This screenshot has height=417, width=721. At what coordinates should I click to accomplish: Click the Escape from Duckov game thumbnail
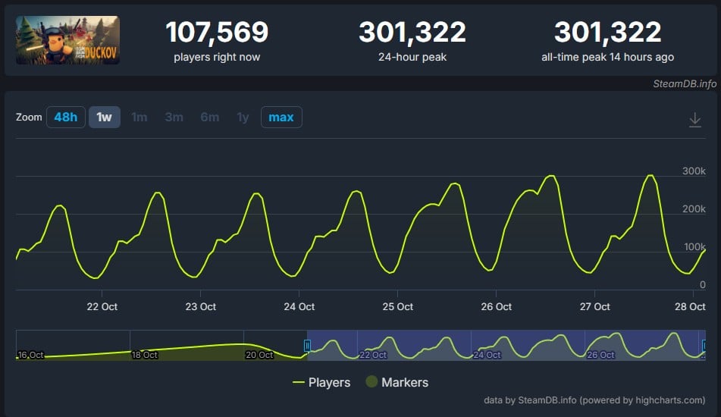[x=67, y=40]
